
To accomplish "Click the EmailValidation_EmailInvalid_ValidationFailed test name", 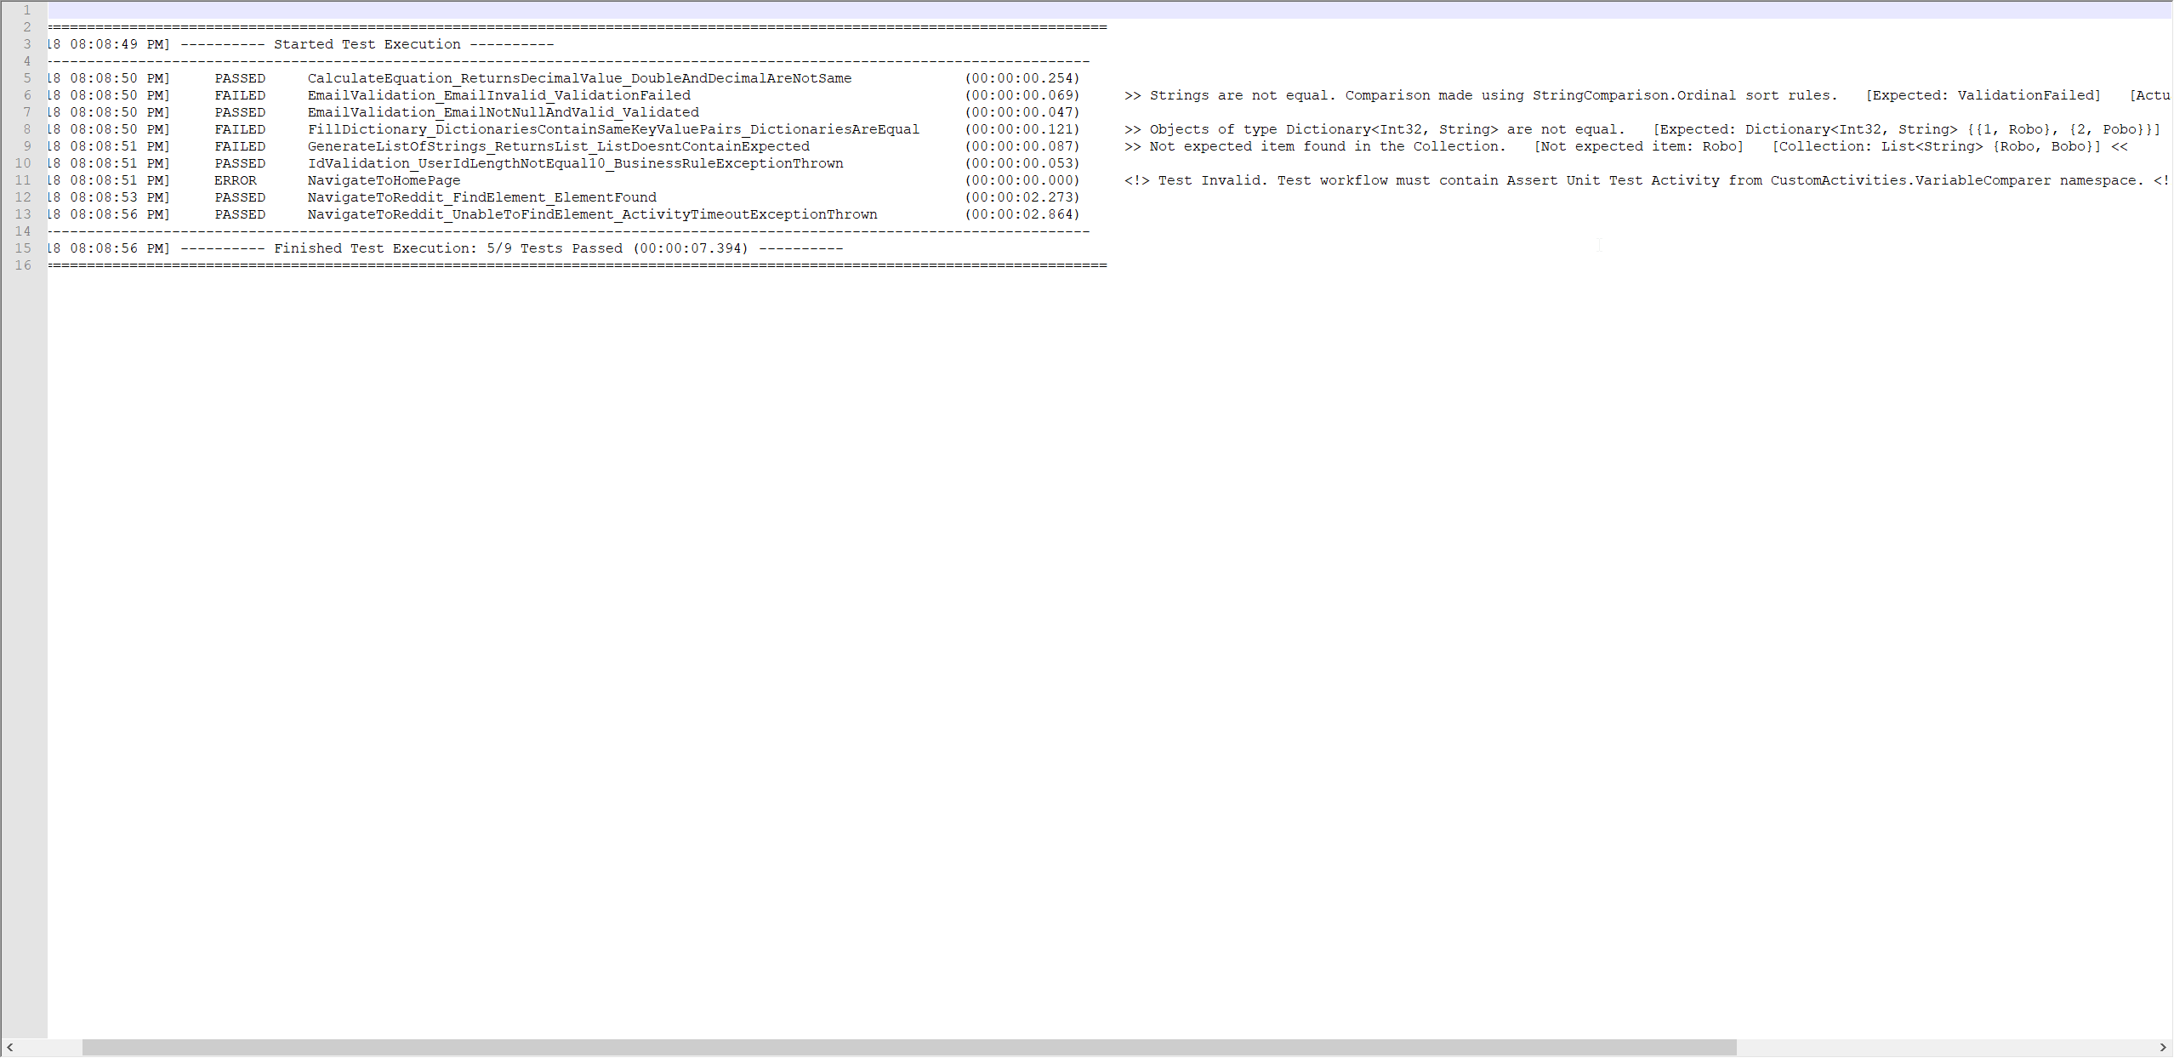I will tap(498, 95).
